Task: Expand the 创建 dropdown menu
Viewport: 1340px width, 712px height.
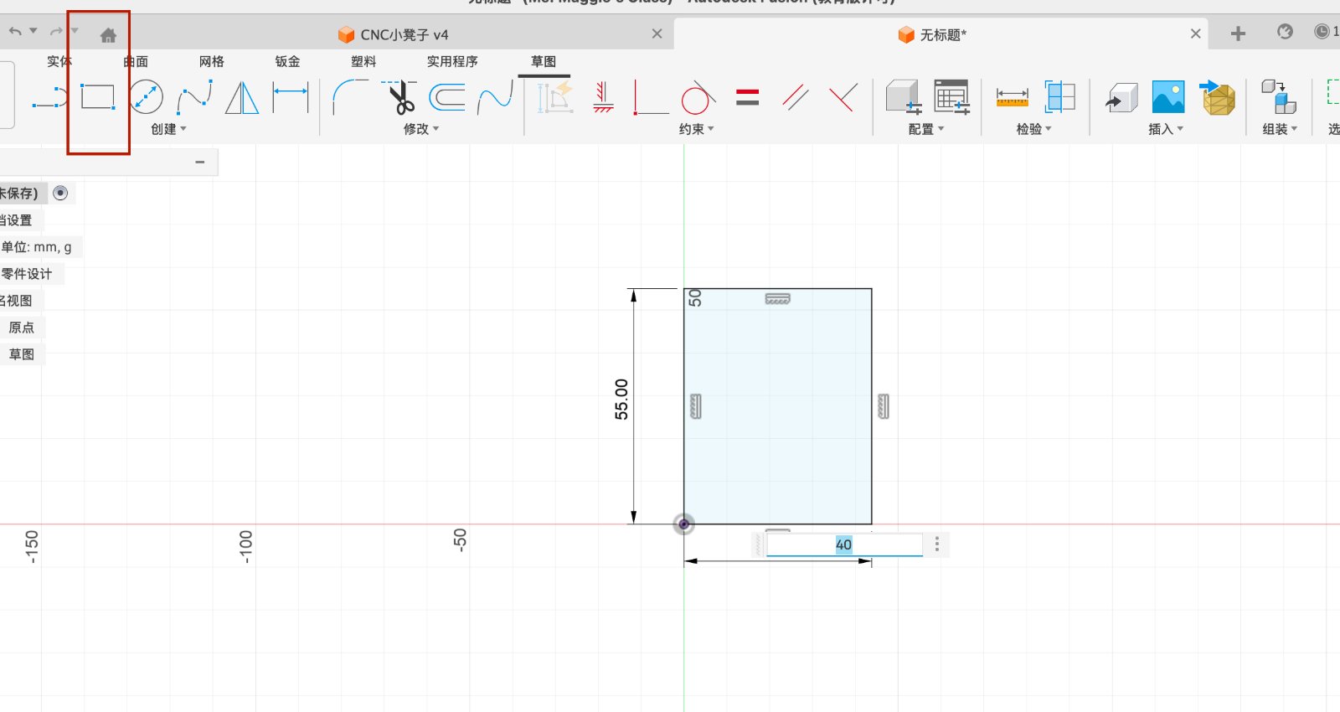Action: [x=168, y=129]
